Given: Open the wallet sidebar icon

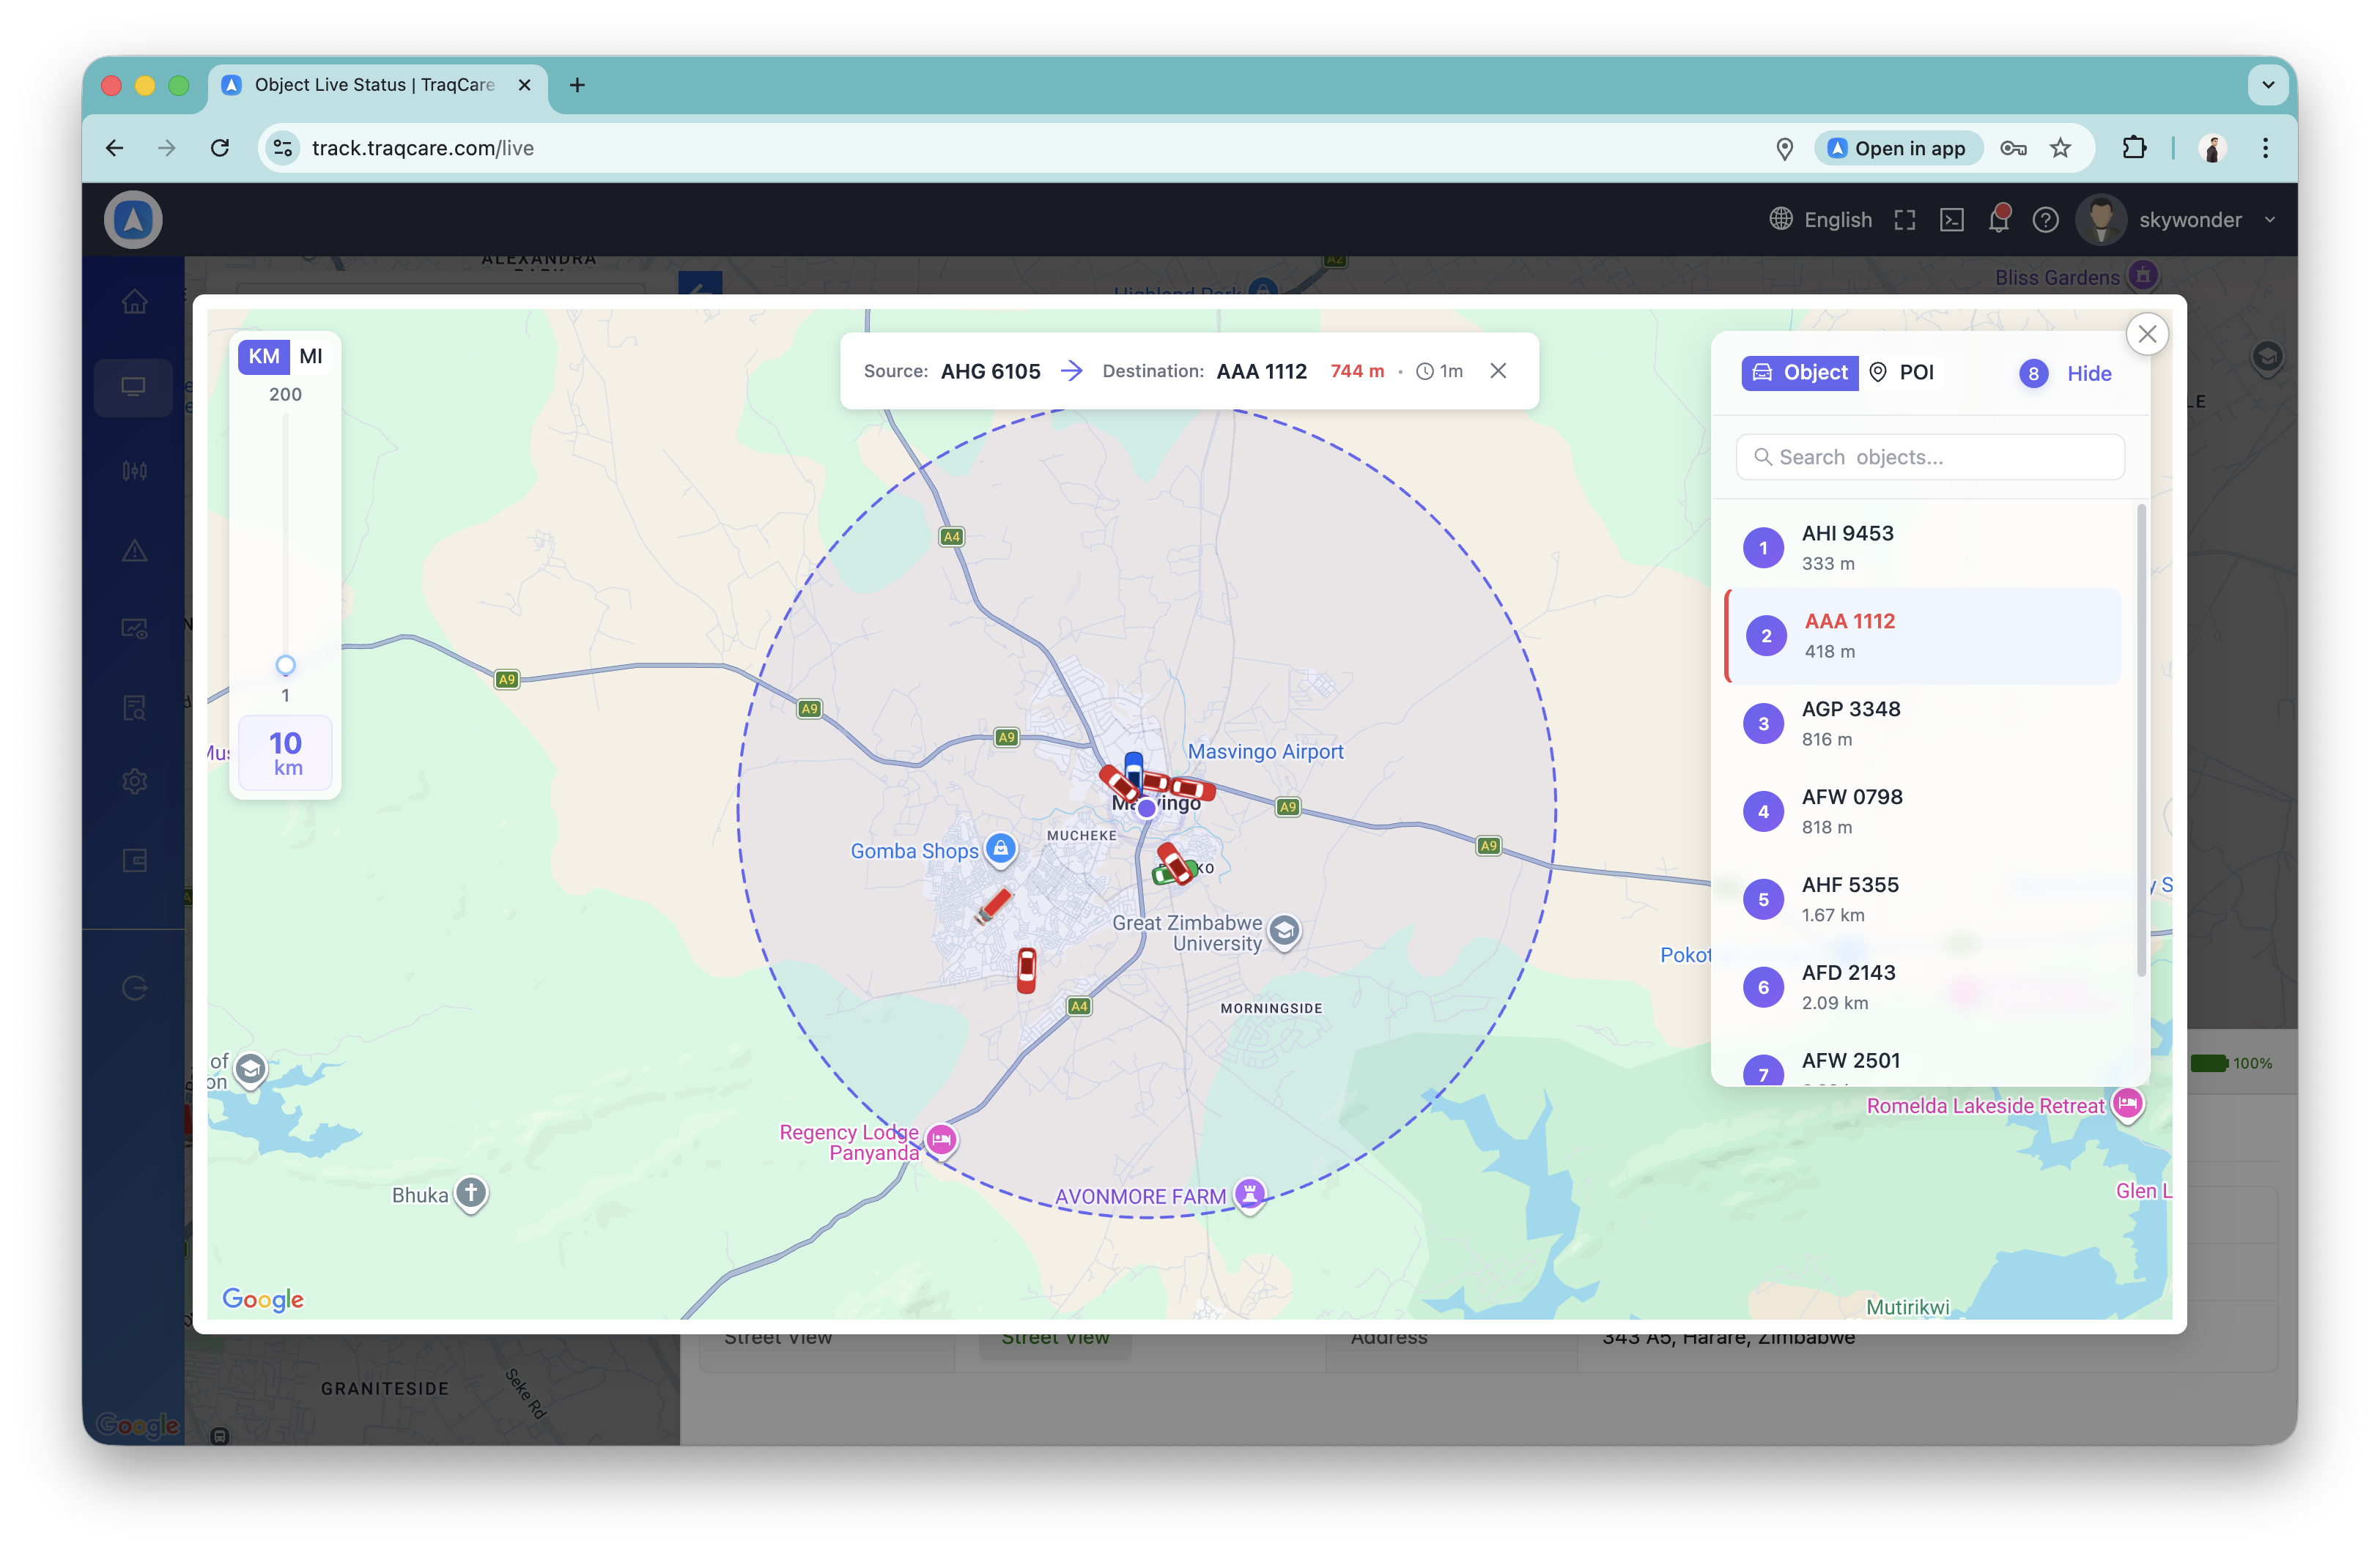Looking at the screenshot, I should pyautogui.click(x=135, y=860).
